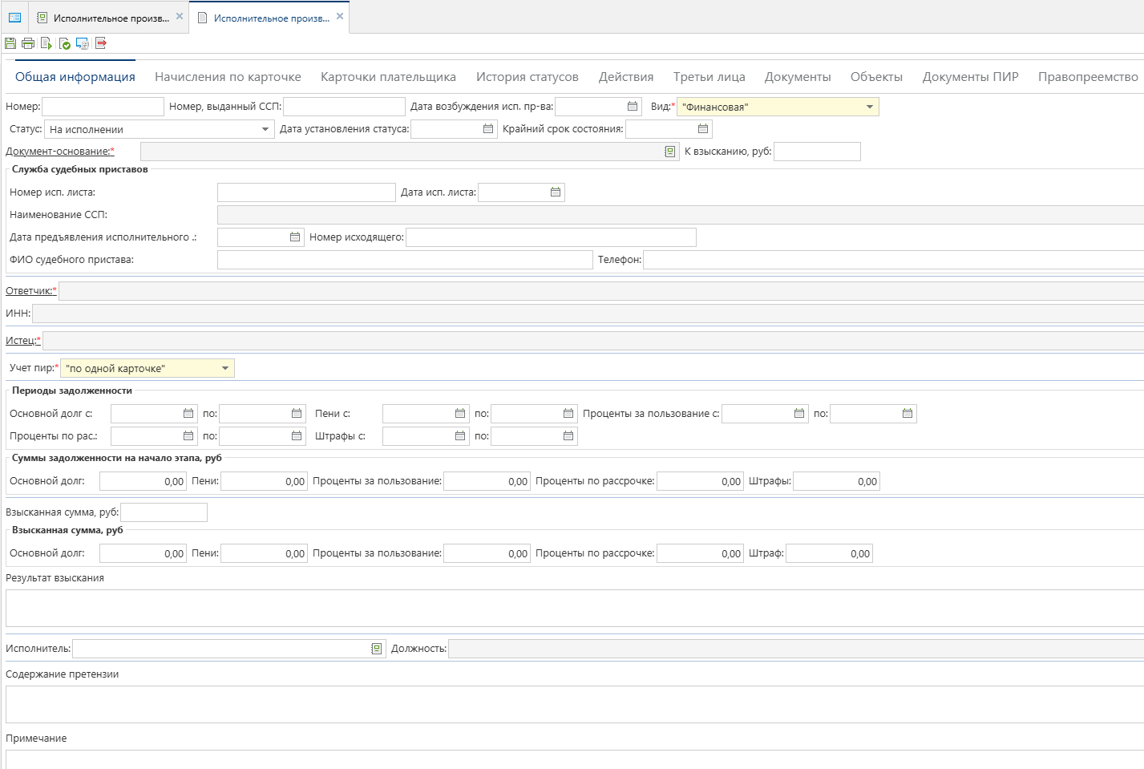
Task: Switch to first Исполнительное произв... tab
Action: [x=111, y=18]
